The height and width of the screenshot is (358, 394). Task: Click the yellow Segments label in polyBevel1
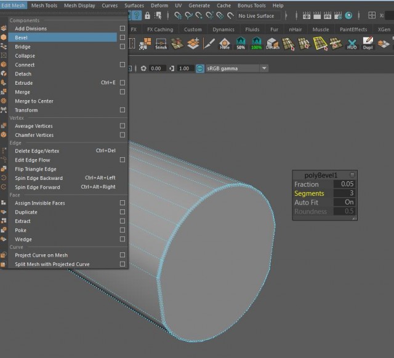click(x=309, y=193)
